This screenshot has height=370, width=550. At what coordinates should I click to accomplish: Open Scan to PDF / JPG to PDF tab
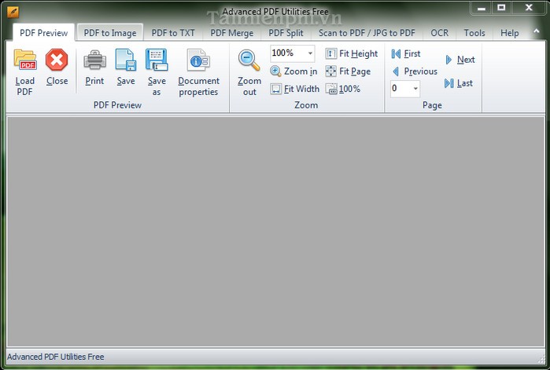[367, 33]
